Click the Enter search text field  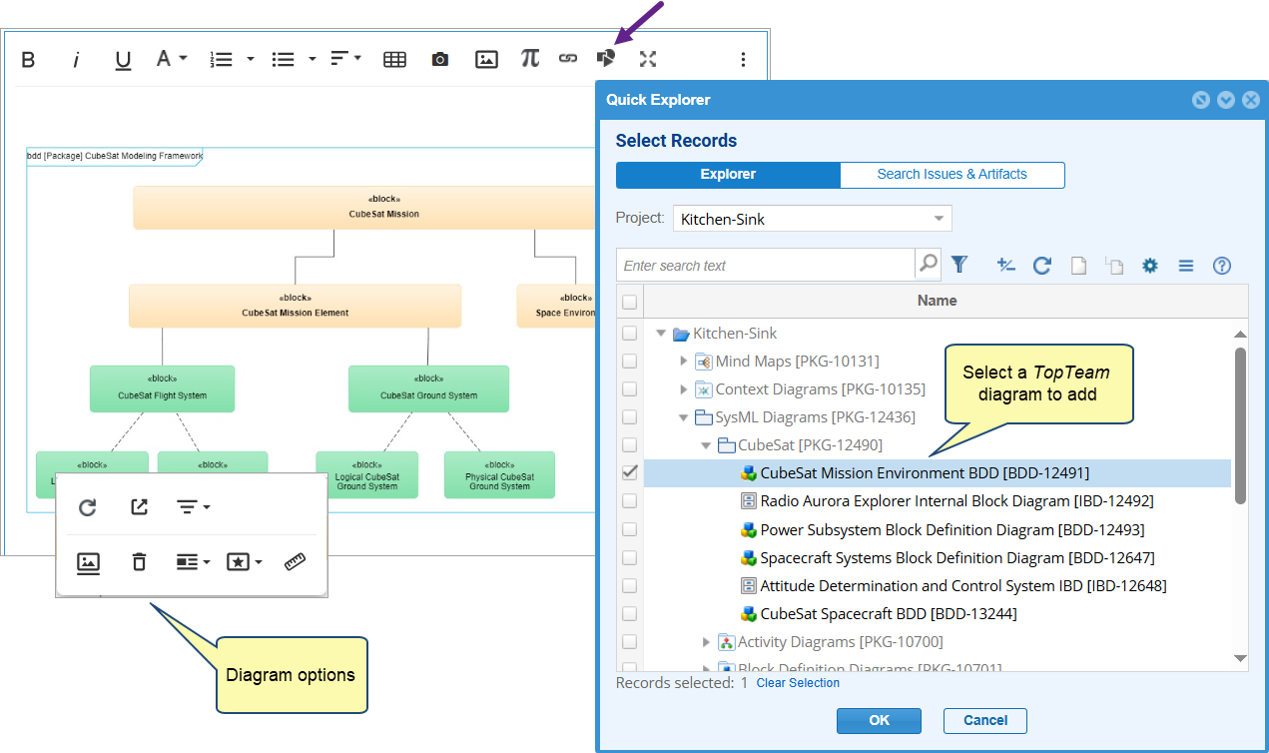point(766,266)
